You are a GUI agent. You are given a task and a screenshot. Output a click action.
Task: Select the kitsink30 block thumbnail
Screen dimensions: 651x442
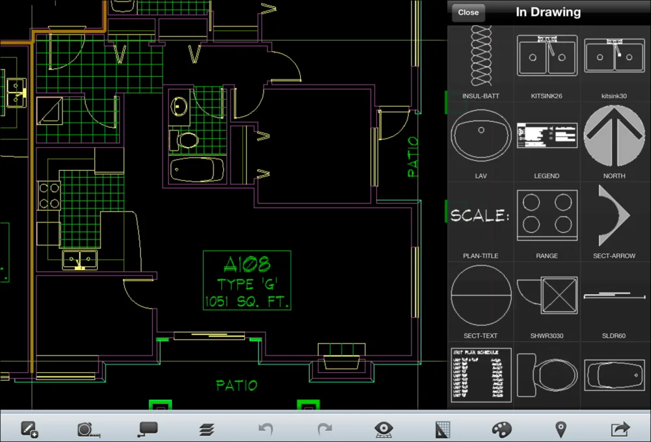(614, 55)
